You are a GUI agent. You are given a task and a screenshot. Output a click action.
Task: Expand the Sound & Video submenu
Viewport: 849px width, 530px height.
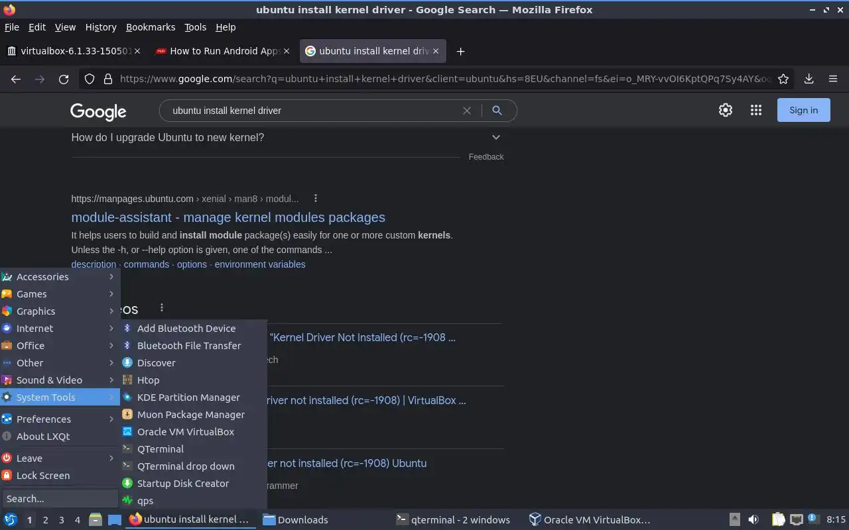60,380
